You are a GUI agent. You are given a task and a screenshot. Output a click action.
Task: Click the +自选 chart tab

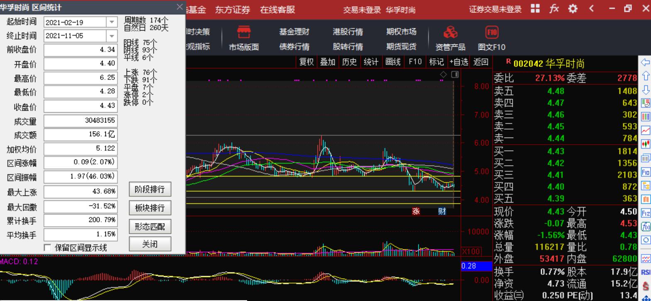tap(459, 62)
